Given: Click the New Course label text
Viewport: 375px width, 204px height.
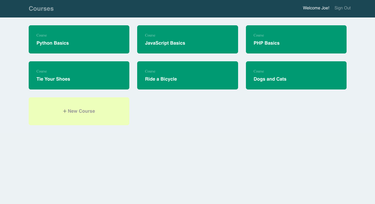Looking at the screenshot, I should 81,111.
